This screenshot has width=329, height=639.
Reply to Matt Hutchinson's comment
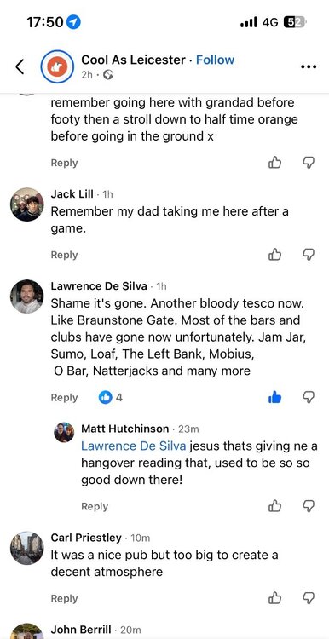pyautogui.click(x=95, y=506)
